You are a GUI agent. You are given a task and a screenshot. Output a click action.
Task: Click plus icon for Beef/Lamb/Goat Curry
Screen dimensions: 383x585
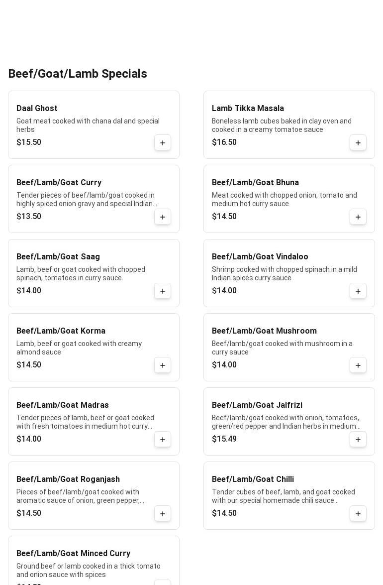(x=163, y=217)
